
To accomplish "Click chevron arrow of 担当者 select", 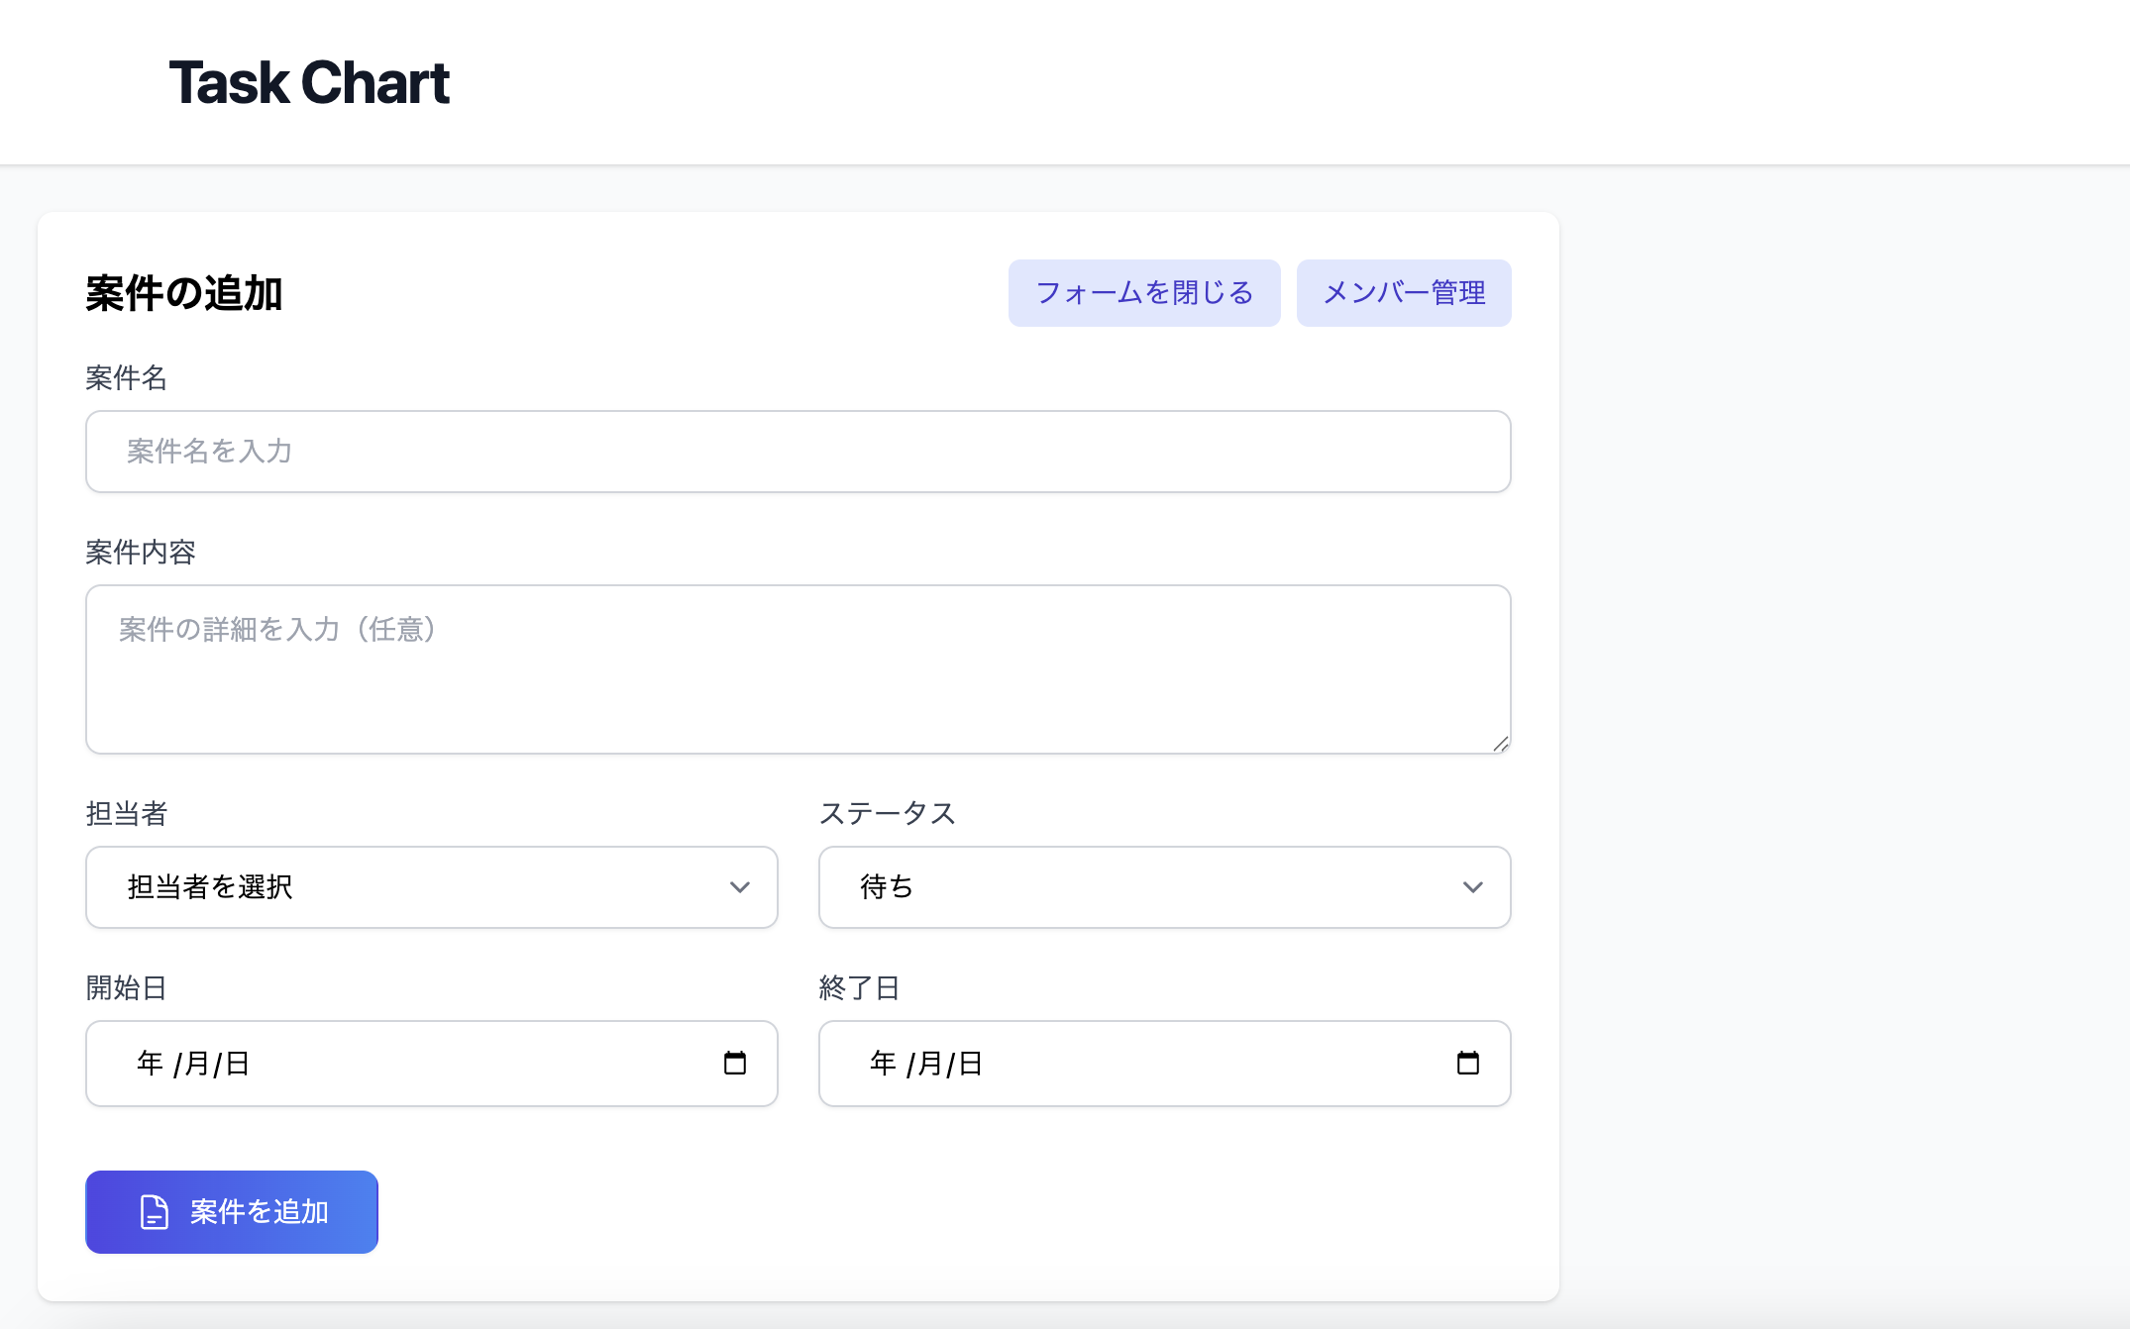I will 739,887.
